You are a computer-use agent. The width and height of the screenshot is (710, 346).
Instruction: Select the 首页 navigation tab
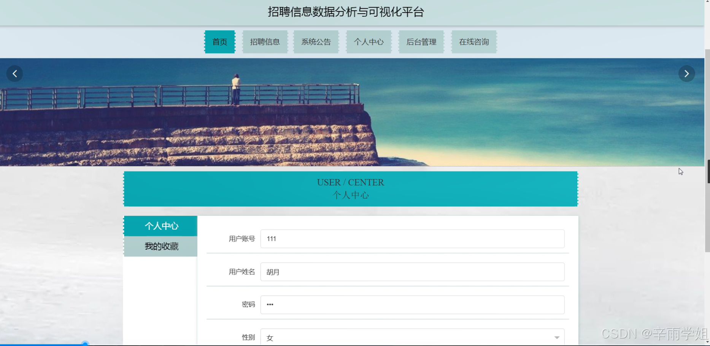(219, 42)
